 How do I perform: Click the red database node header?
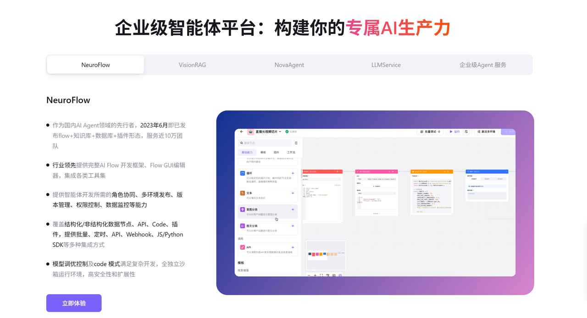[x=322, y=172]
